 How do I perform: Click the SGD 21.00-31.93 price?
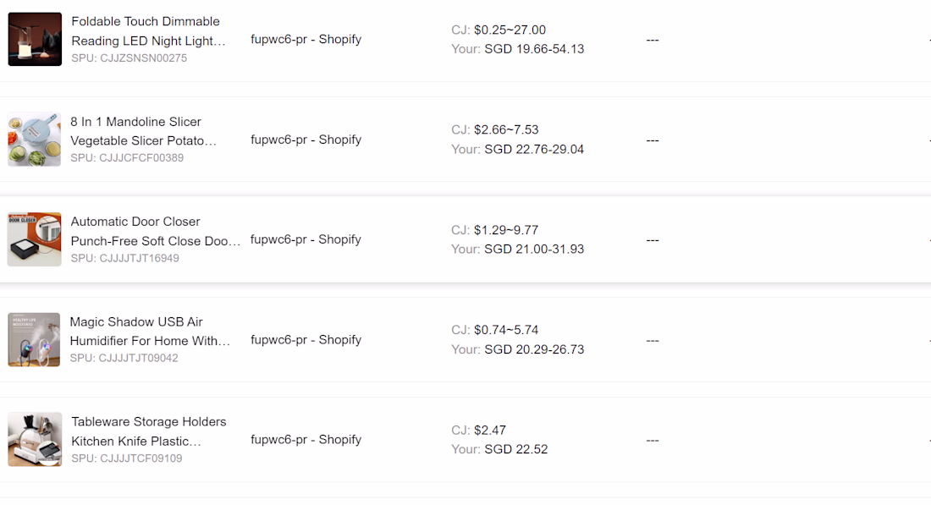(x=533, y=250)
